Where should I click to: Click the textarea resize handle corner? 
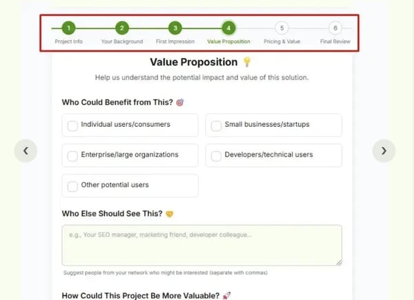point(339,262)
